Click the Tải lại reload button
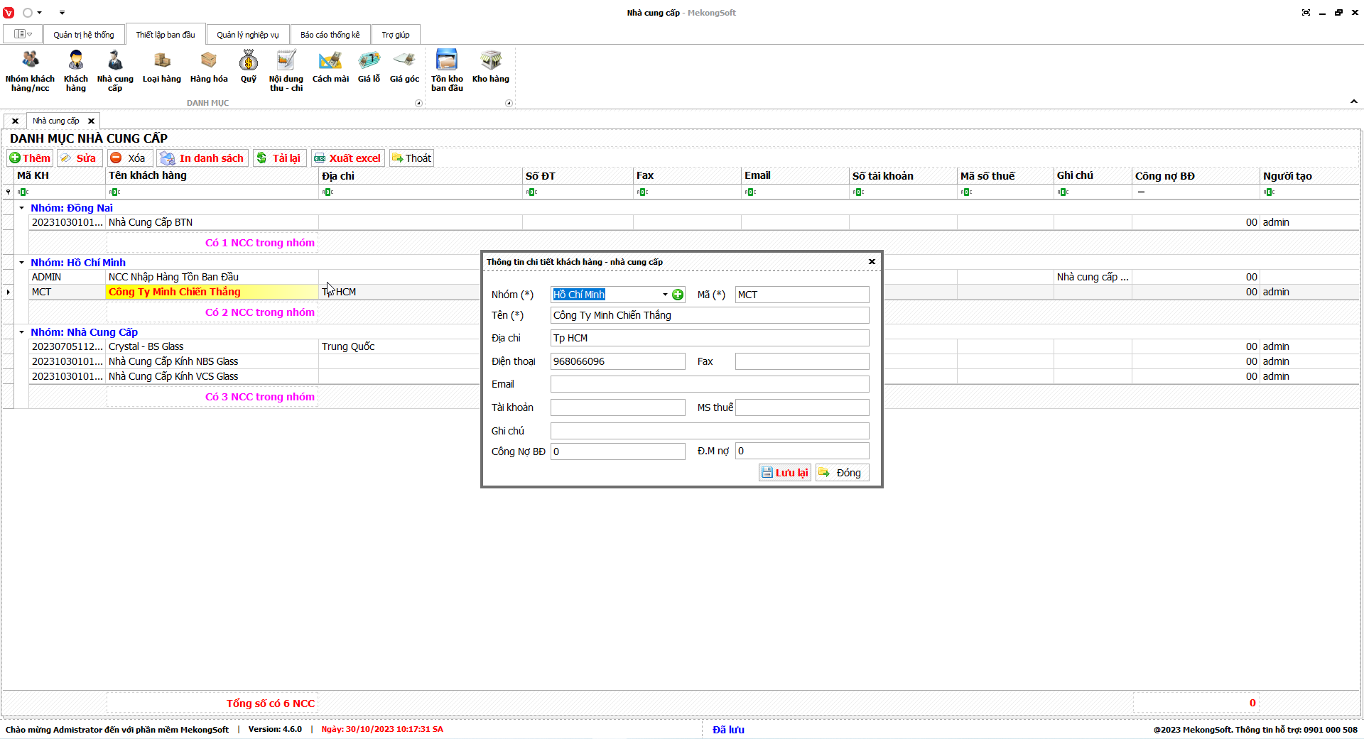Viewport: 1364px width, 739px height. pos(279,158)
